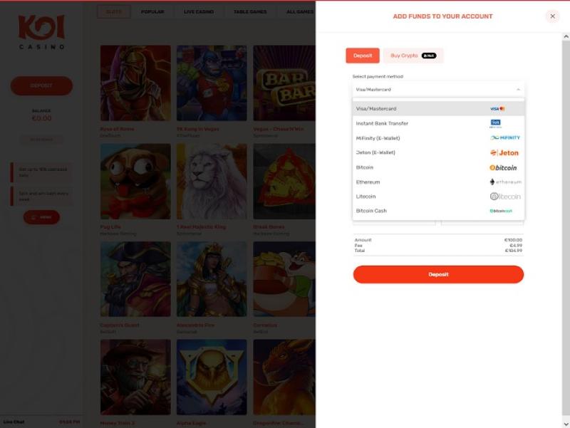Viewport: 570px width, 428px height.
Task: Close the Add Funds panel
Action: point(552,16)
